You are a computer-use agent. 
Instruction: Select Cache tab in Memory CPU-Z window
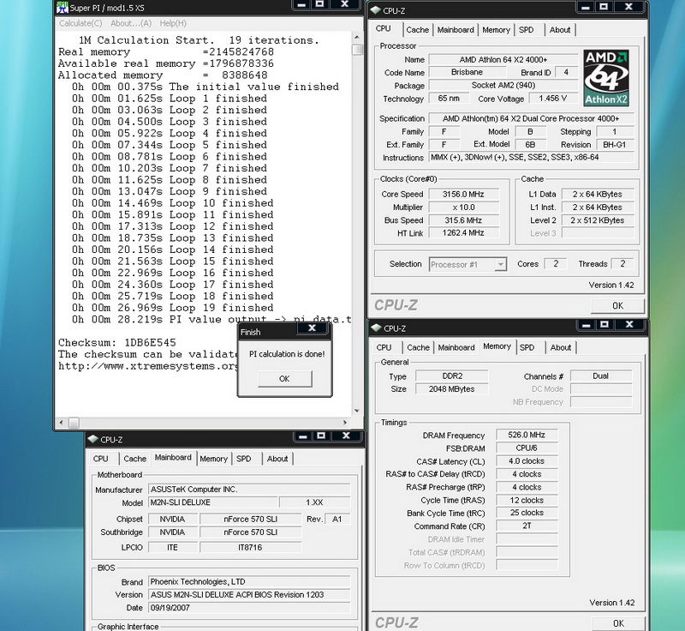(418, 347)
